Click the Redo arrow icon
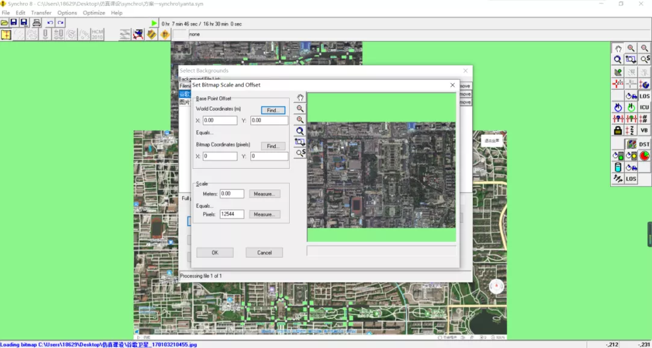 [60, 23]
